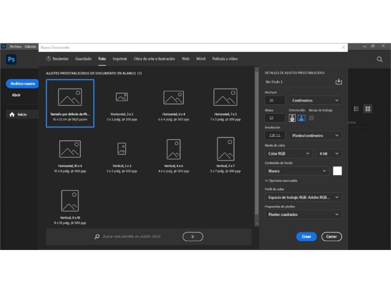Image resolution: width=391 pixels, height=293 pixels.
Task: Click the Archivo nuevo button
Action: coord(23,84)
